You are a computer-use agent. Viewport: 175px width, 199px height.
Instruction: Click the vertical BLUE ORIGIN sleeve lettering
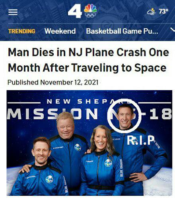121,168
